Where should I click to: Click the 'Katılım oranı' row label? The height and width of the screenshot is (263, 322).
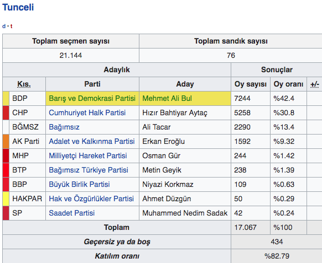coord(117,256)
